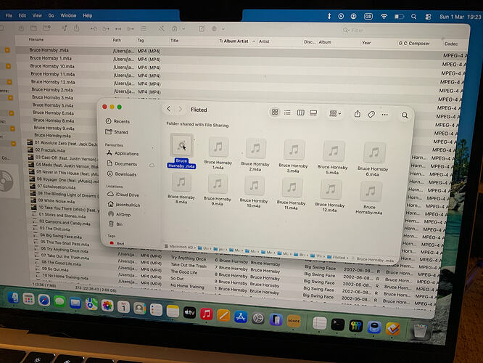Screen dimensions: 483x363
Task: Open Safari from the Dock
Action: pyautogui.click(x=44, y=300)
